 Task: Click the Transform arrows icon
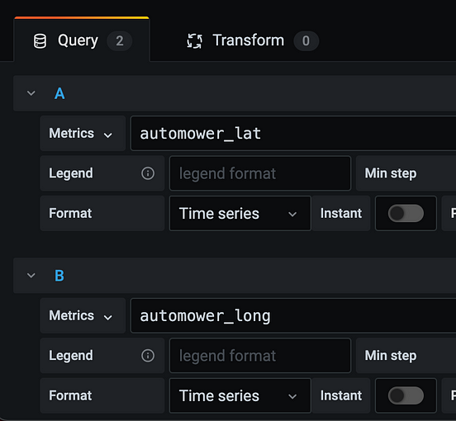tap(194, 41)
